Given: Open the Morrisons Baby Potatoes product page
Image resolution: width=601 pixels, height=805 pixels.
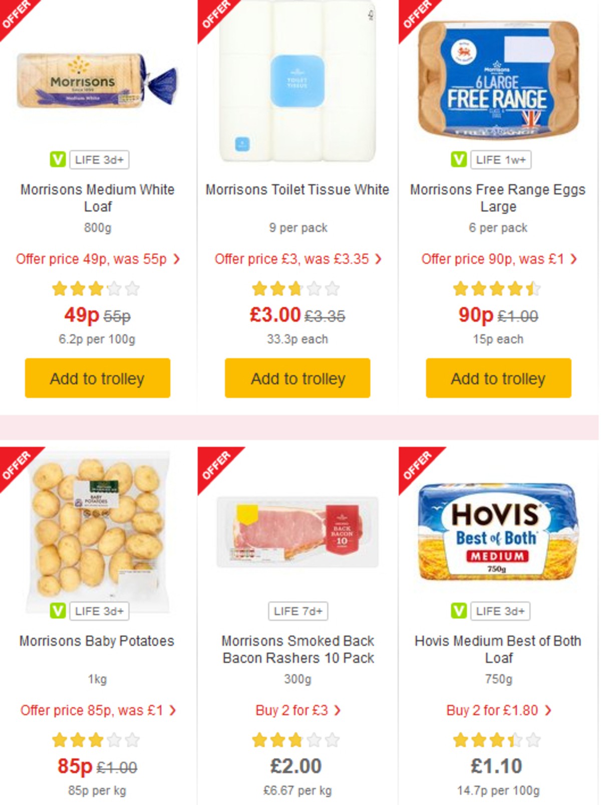Looking at the screenshot, I should coord(97,641).
